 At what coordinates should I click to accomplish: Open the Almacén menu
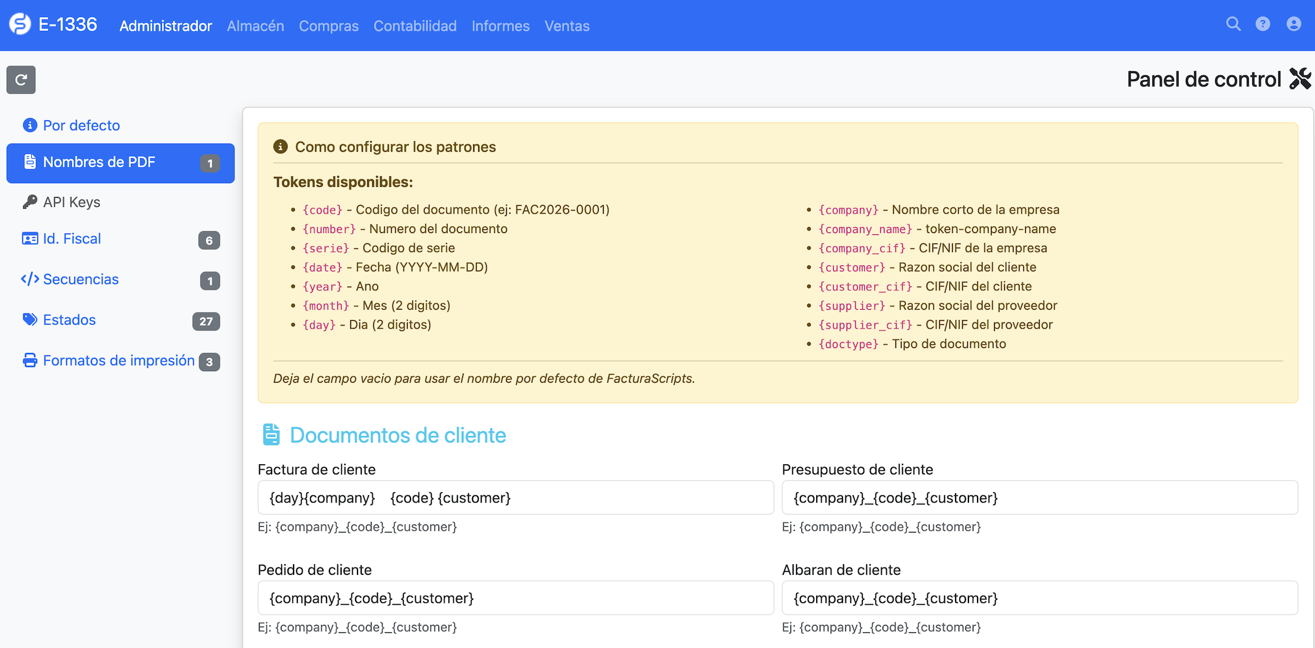pos(255,26)
